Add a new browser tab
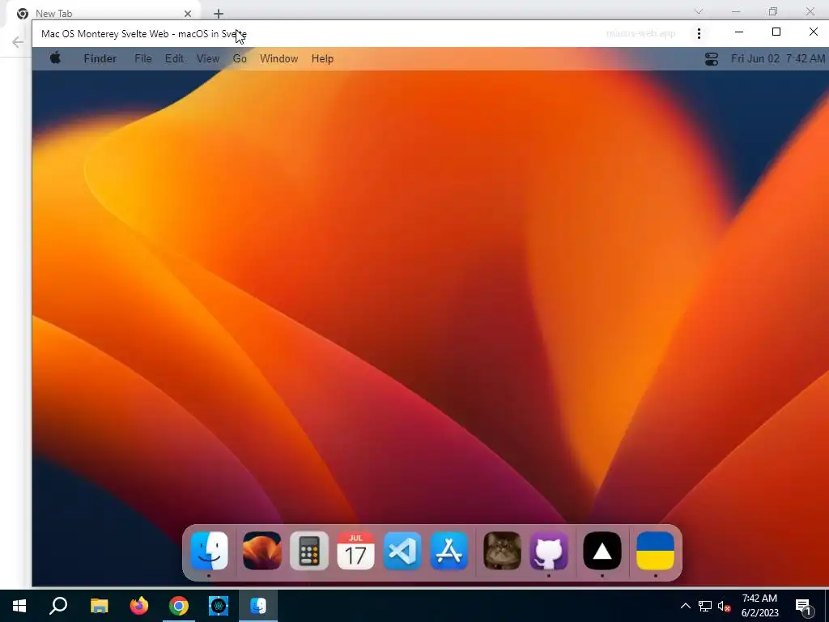The height and width of the screenshot is (622, 829). pos(219,14)
